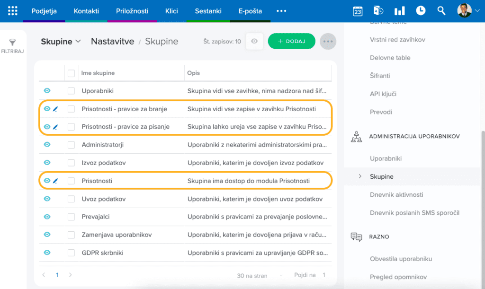Click the bar chart statistics icon
The height and width of the screenshot is (289, 485).
(x=400, y=11)
